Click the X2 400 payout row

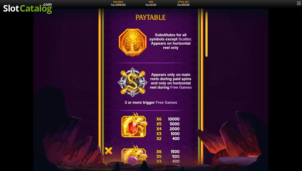(168, 139)
